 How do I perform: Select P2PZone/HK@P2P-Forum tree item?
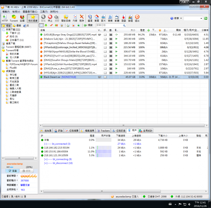23,64
